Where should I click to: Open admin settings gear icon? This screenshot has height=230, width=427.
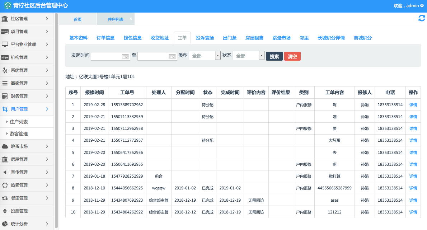click(x=422, y=6)
